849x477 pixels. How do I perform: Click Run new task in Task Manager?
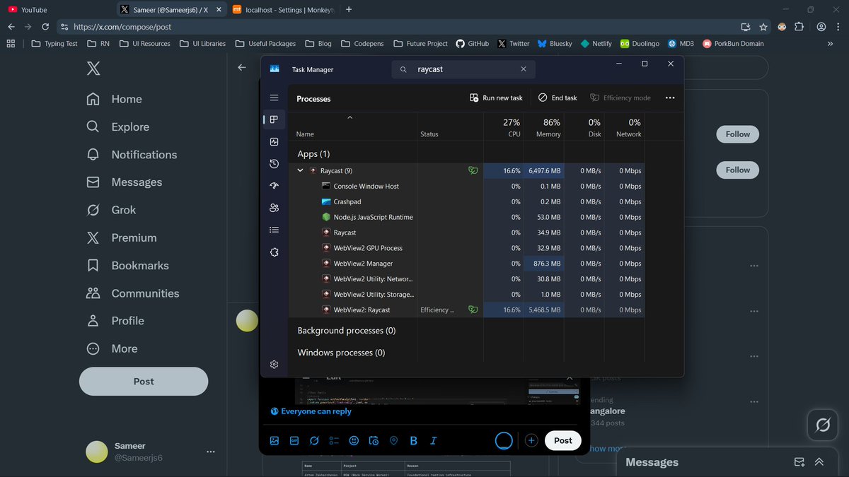496,98
